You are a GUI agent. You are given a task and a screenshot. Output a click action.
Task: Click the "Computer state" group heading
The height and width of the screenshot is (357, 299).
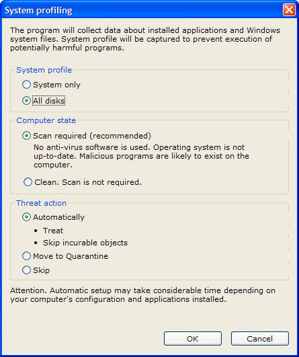click(x=46, y=120)
